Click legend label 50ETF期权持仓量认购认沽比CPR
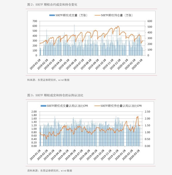Viewport: 172px width, 175px height. tap(121, 106)
